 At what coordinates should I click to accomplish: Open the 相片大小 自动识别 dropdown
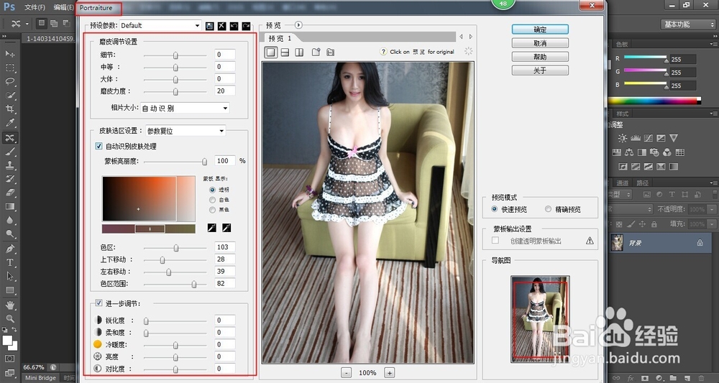[x=185, y=108]
